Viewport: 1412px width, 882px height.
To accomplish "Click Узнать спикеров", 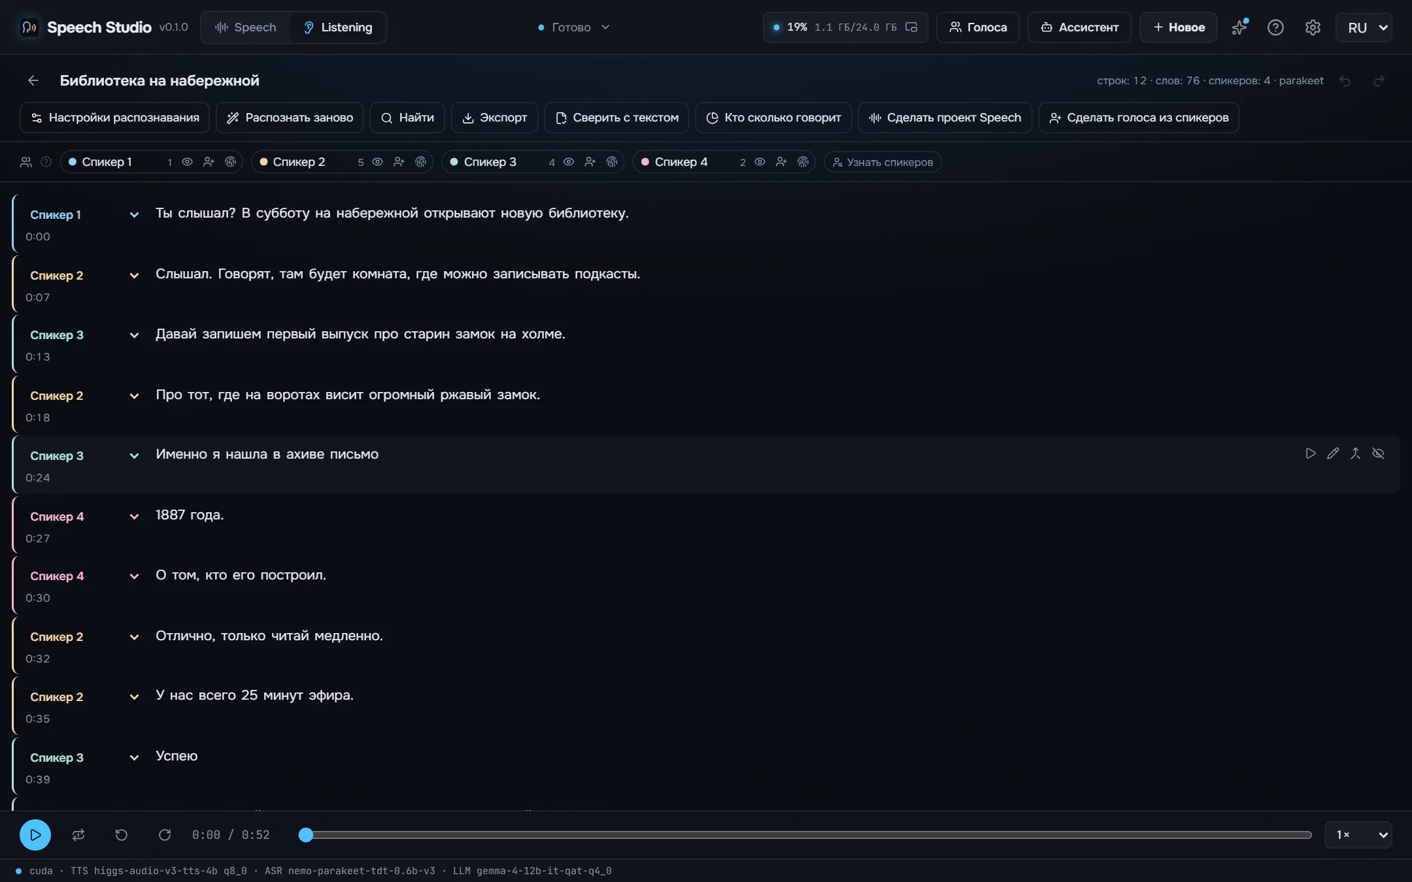I will click(x=882, y=162).
